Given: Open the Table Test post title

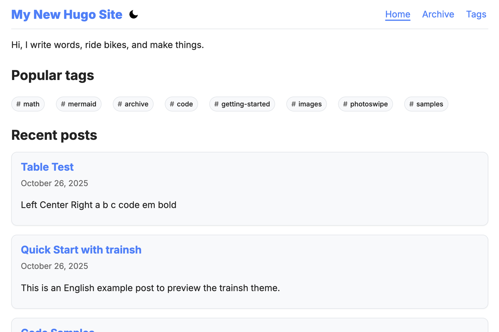Looking at the screenshot, I should pos(47,167).
